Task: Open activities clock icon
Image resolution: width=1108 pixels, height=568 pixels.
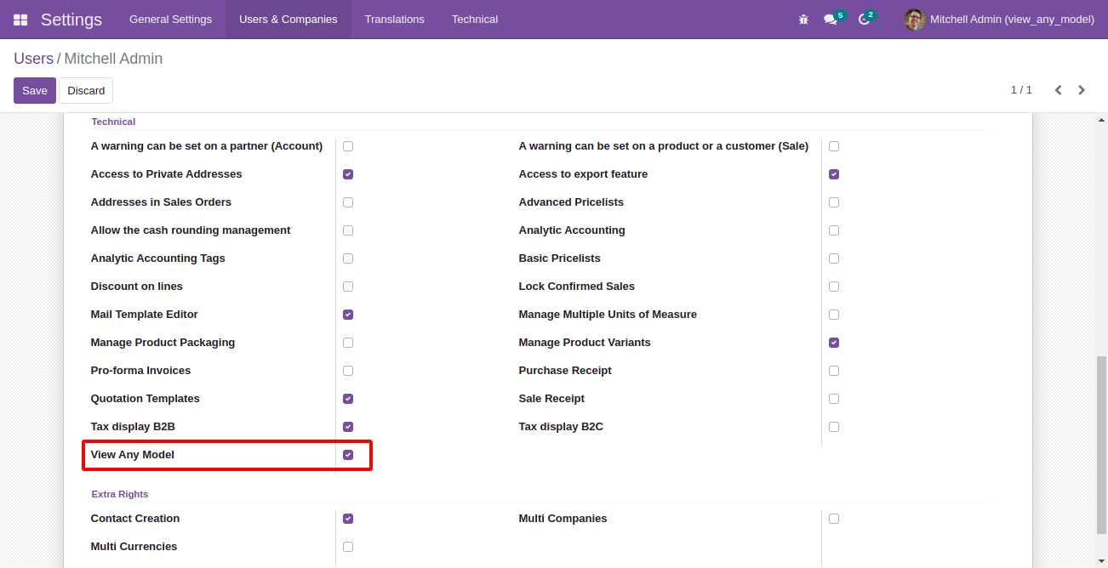Action: click(x=865, y=20)
